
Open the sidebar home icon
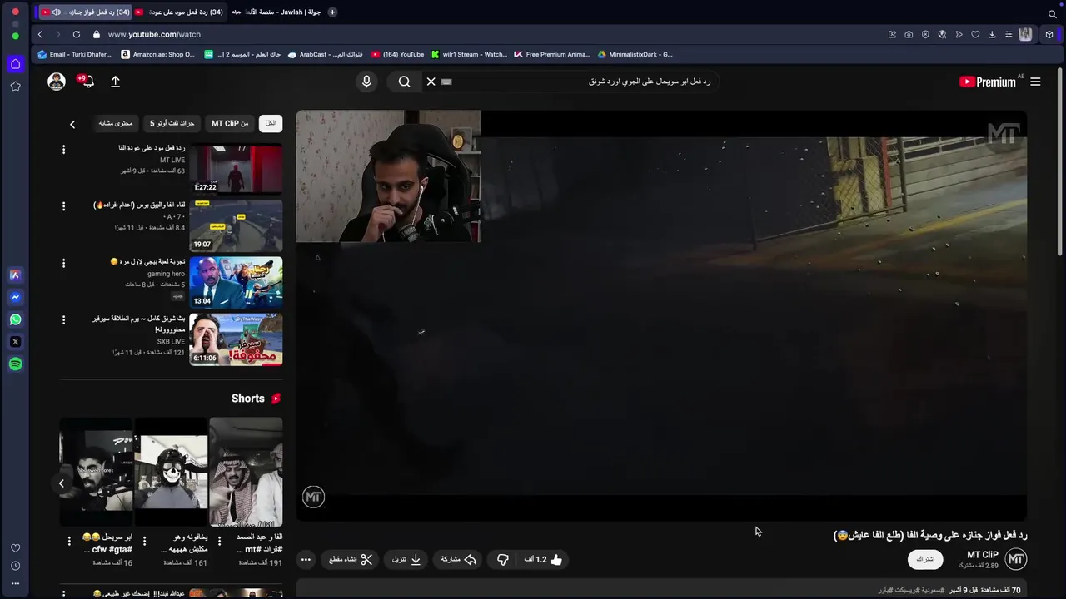tap(15, 64)
